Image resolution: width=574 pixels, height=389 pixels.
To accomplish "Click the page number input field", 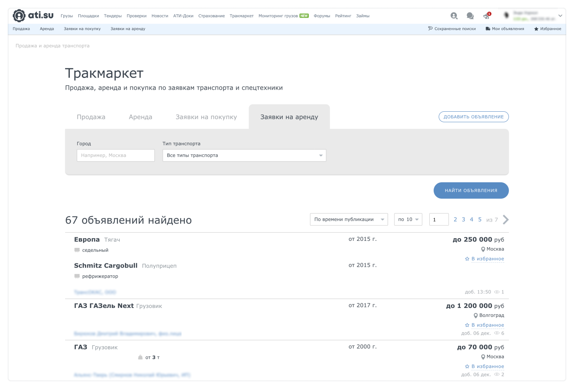I will click(x=439, y=220).
